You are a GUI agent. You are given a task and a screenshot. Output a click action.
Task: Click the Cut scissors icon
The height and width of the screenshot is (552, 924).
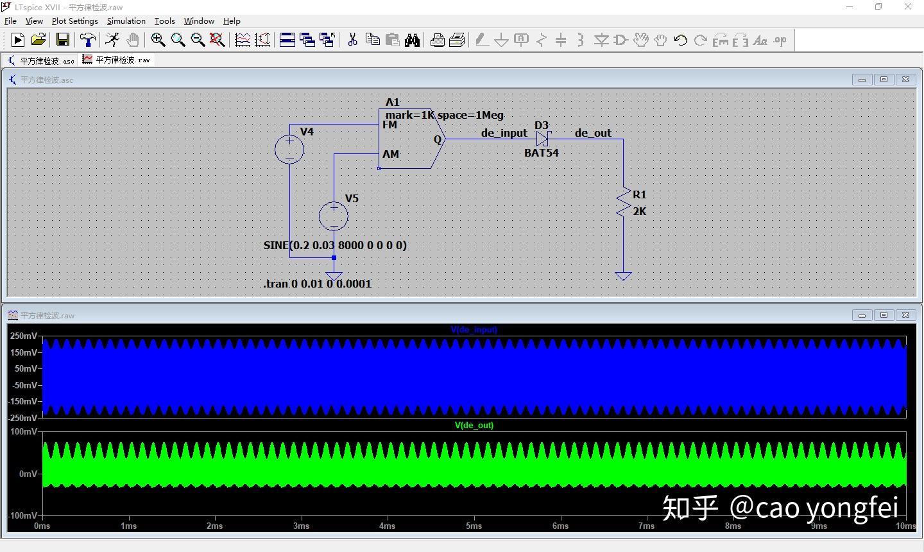[352, 40]
